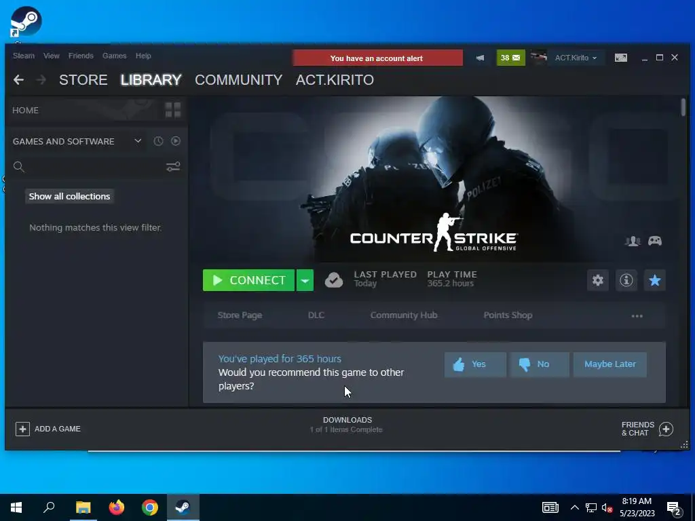Go back with the left arrow
The height and width of the screenshot is (521, 695).
(x=18, y=80)
